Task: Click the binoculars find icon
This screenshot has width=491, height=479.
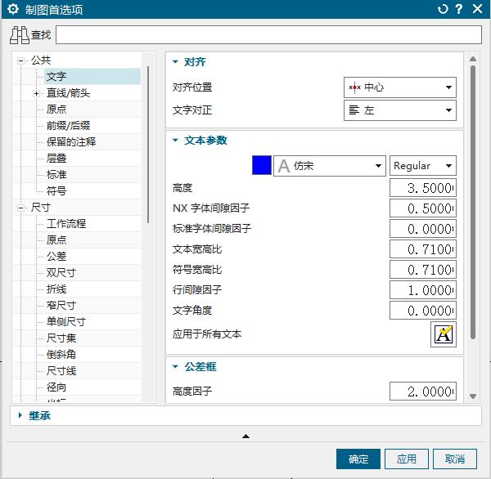Action: pos(20,35)
